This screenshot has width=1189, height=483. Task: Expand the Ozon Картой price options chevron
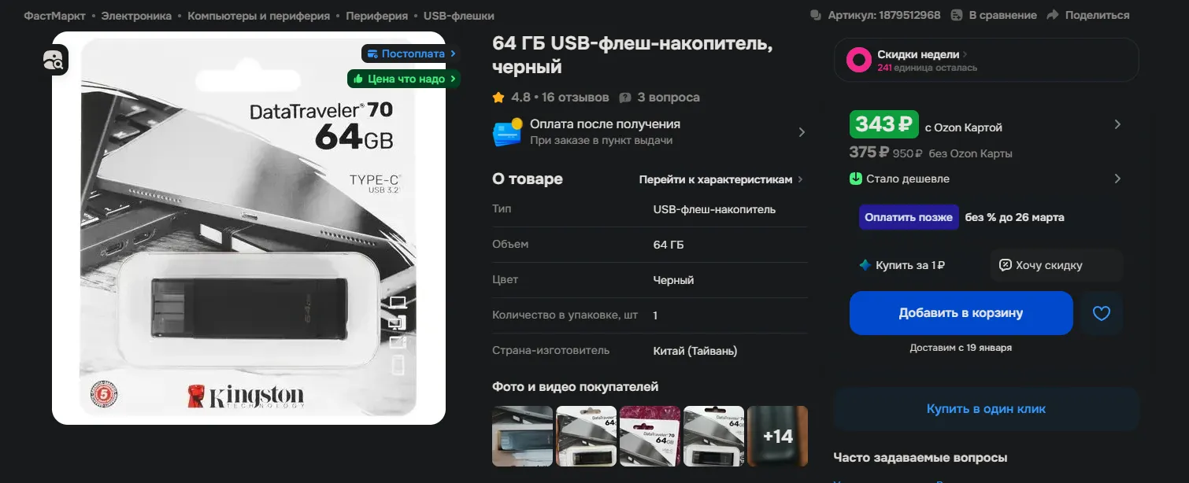(x=1117, y=124)
